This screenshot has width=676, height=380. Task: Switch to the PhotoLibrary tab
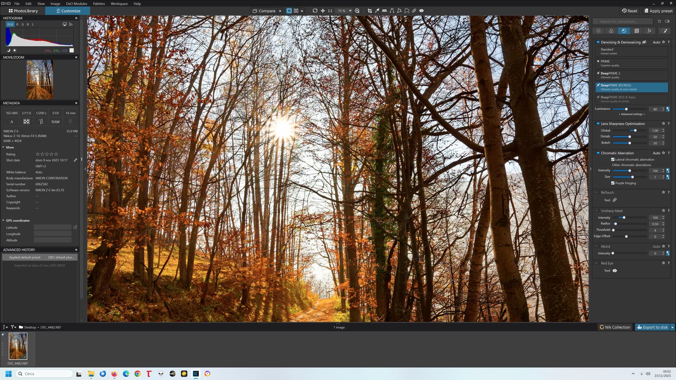click(x=23, y=11)
